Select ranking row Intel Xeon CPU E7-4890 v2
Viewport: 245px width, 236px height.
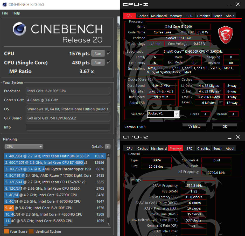(55, 162)
